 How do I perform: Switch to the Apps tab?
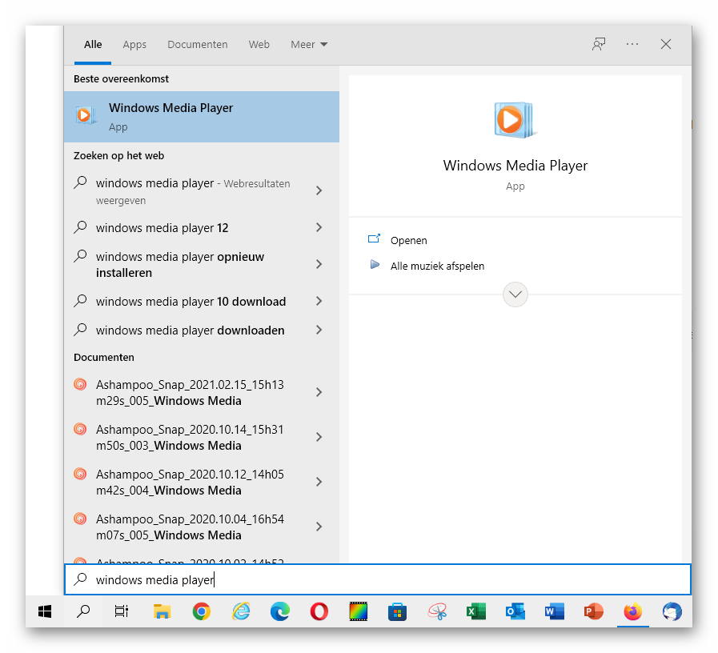[x=134, y=45]
